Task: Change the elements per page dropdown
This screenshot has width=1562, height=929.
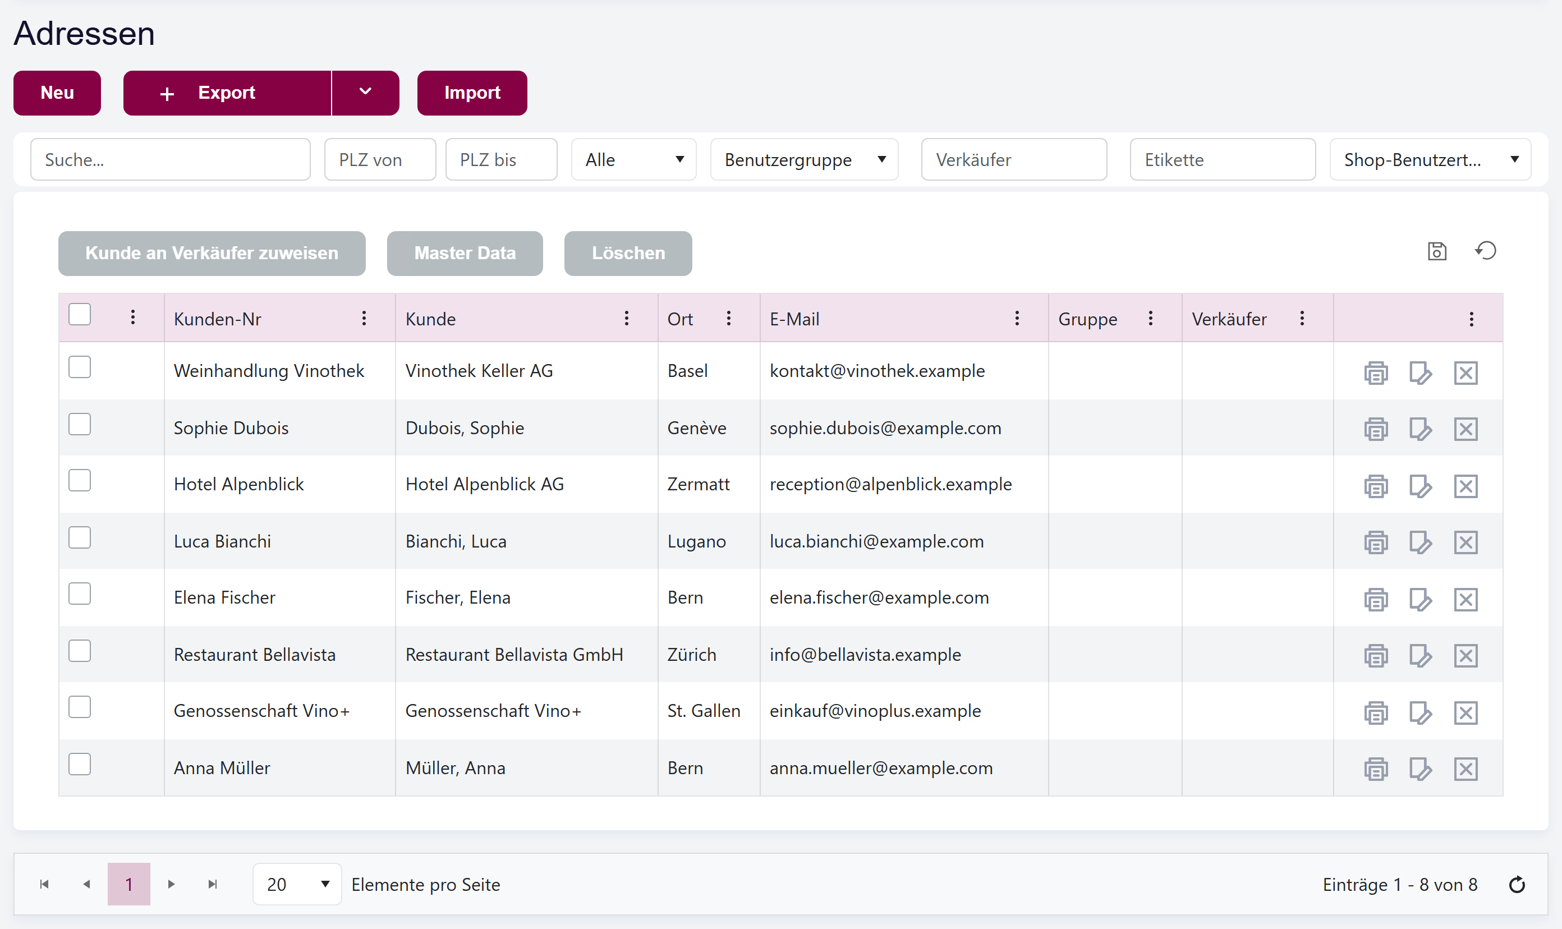Action: [x=297, y=885]
